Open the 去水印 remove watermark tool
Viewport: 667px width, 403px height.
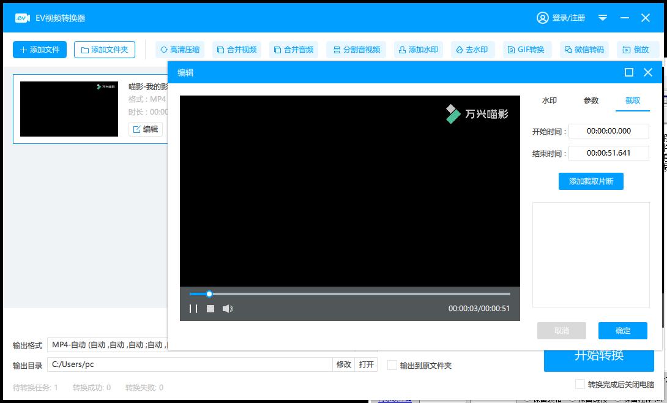tap(472, 50)
